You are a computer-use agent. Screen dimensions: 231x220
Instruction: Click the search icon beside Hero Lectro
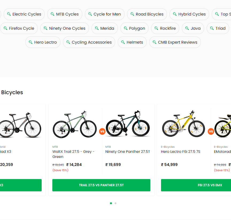(30, 42)
